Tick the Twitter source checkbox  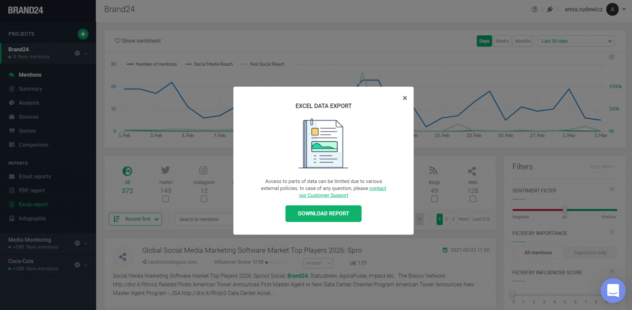pos(165,199)
